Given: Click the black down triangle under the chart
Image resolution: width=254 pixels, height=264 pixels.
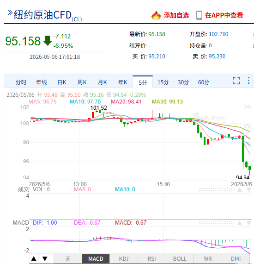Looking at the screenshot, I should pyautogui.click(x=45, y=258).
